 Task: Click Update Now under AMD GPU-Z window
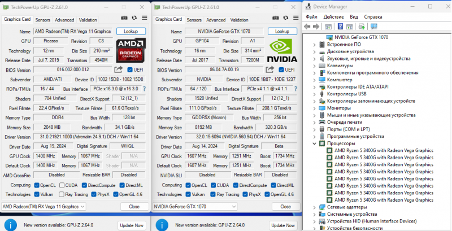[132, 225]
